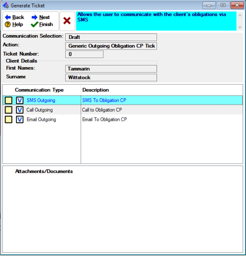Click the Communication Type column header
Viewport: 246px width, 256px height.
coord(39,90)
